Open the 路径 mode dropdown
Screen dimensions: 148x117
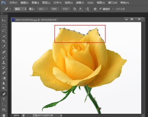coord(20,9)
